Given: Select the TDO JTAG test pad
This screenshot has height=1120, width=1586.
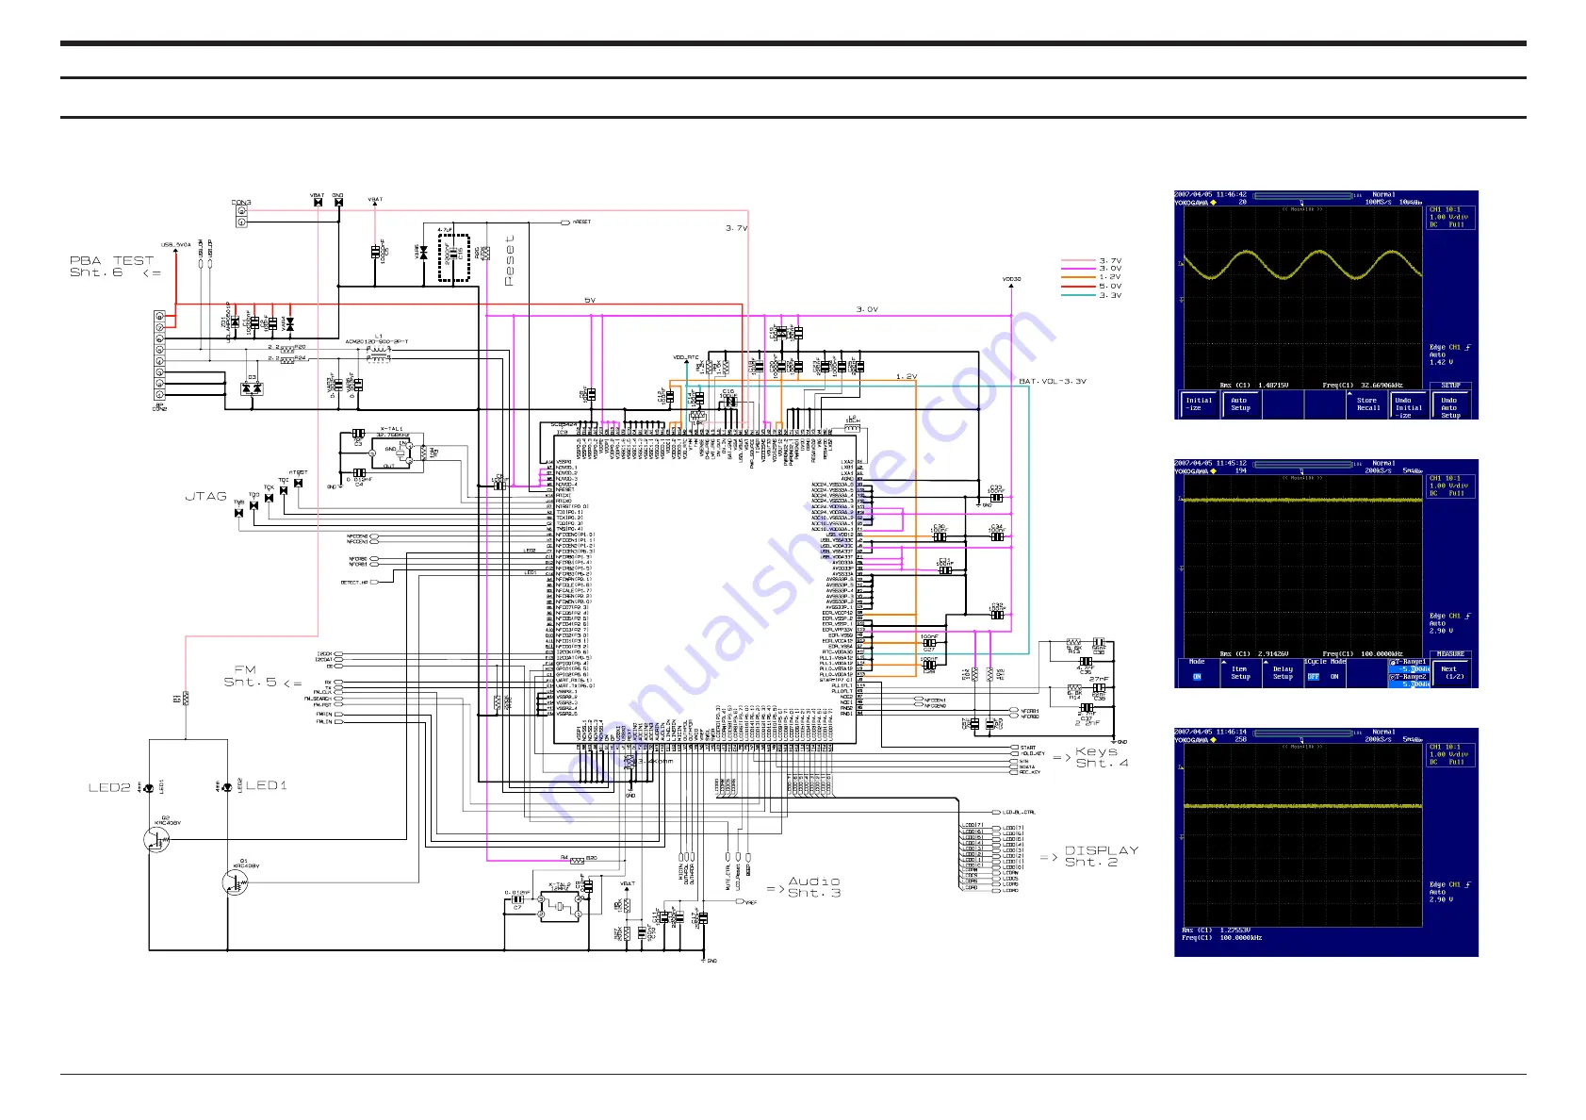Looking at the screenshot, I should point(254,505).
